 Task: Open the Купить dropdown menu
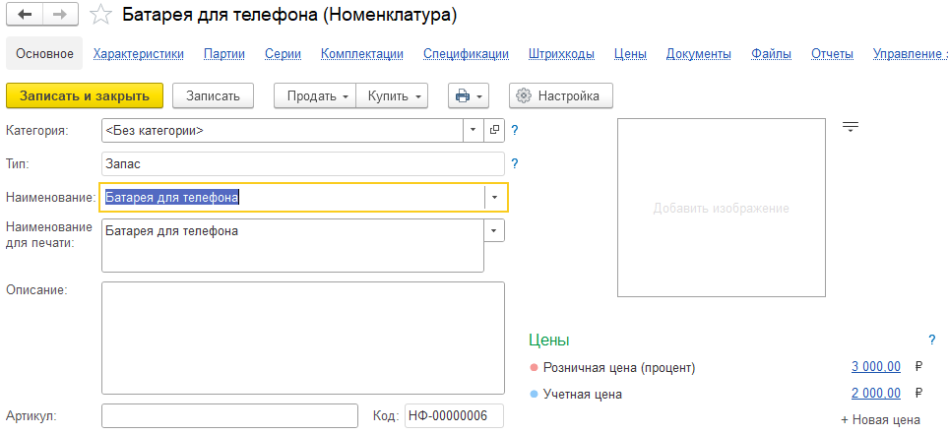[x=392, y=95]
